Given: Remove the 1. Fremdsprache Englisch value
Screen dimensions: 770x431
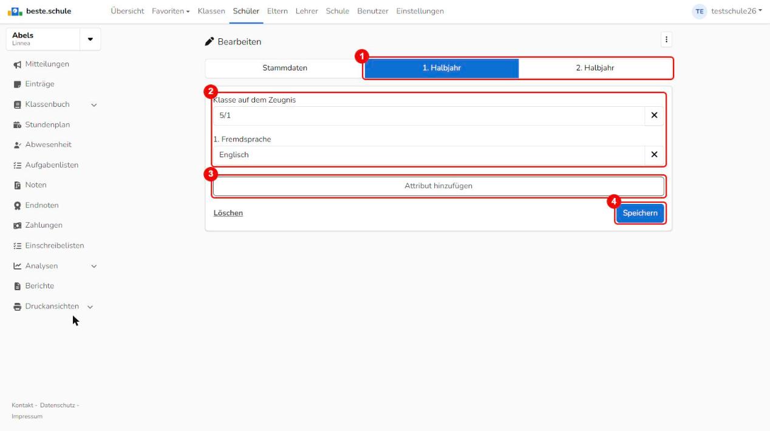Looking at the screenshot, I should [x=654, y=155].
